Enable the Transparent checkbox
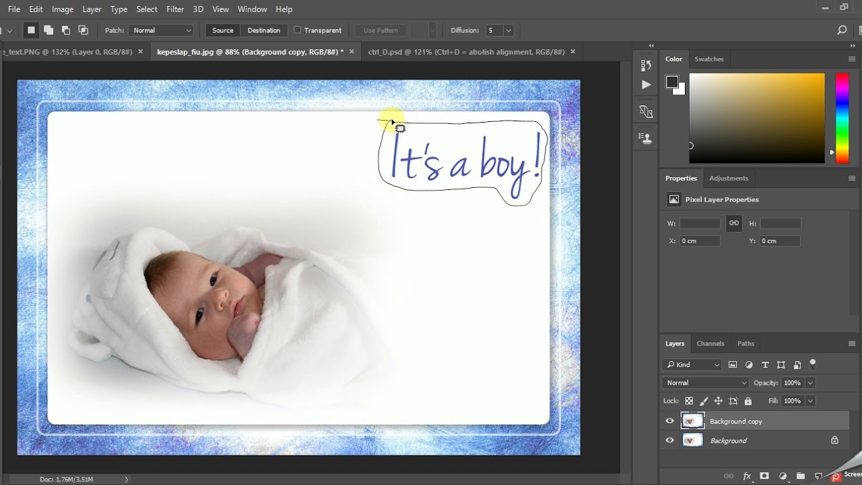Screen dimensions: 862x485 pos(298,30)
